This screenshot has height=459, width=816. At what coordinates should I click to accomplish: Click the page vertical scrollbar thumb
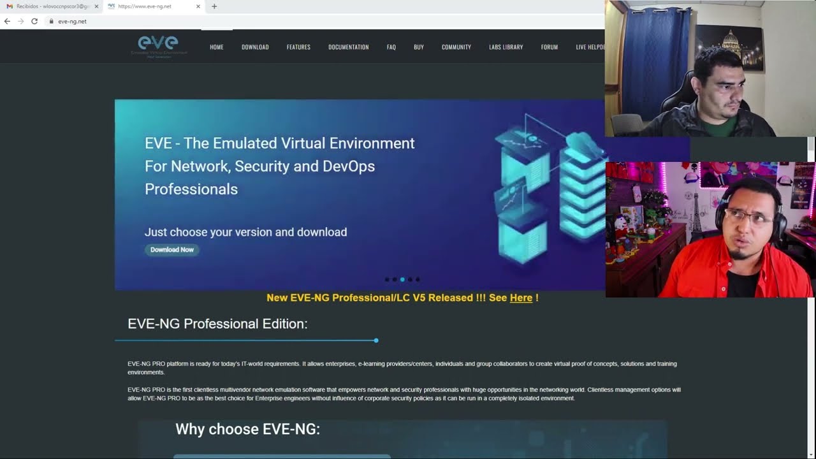pos(811,145)
